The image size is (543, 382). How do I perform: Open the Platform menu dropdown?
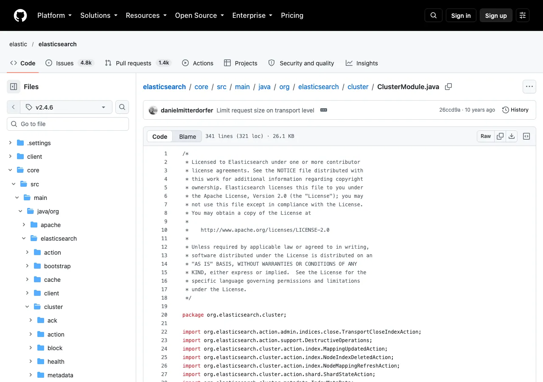tap(54, 15)
